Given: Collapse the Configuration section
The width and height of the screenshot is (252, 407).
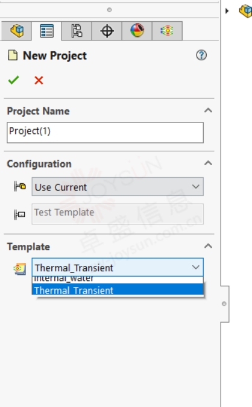Looking at the screenshot, I should [208, 163].
